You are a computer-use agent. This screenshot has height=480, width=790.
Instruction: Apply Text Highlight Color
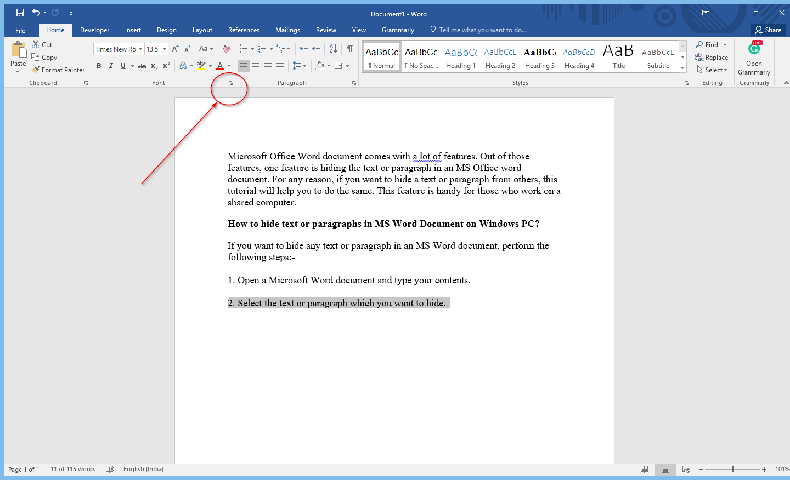coord(201,66)
